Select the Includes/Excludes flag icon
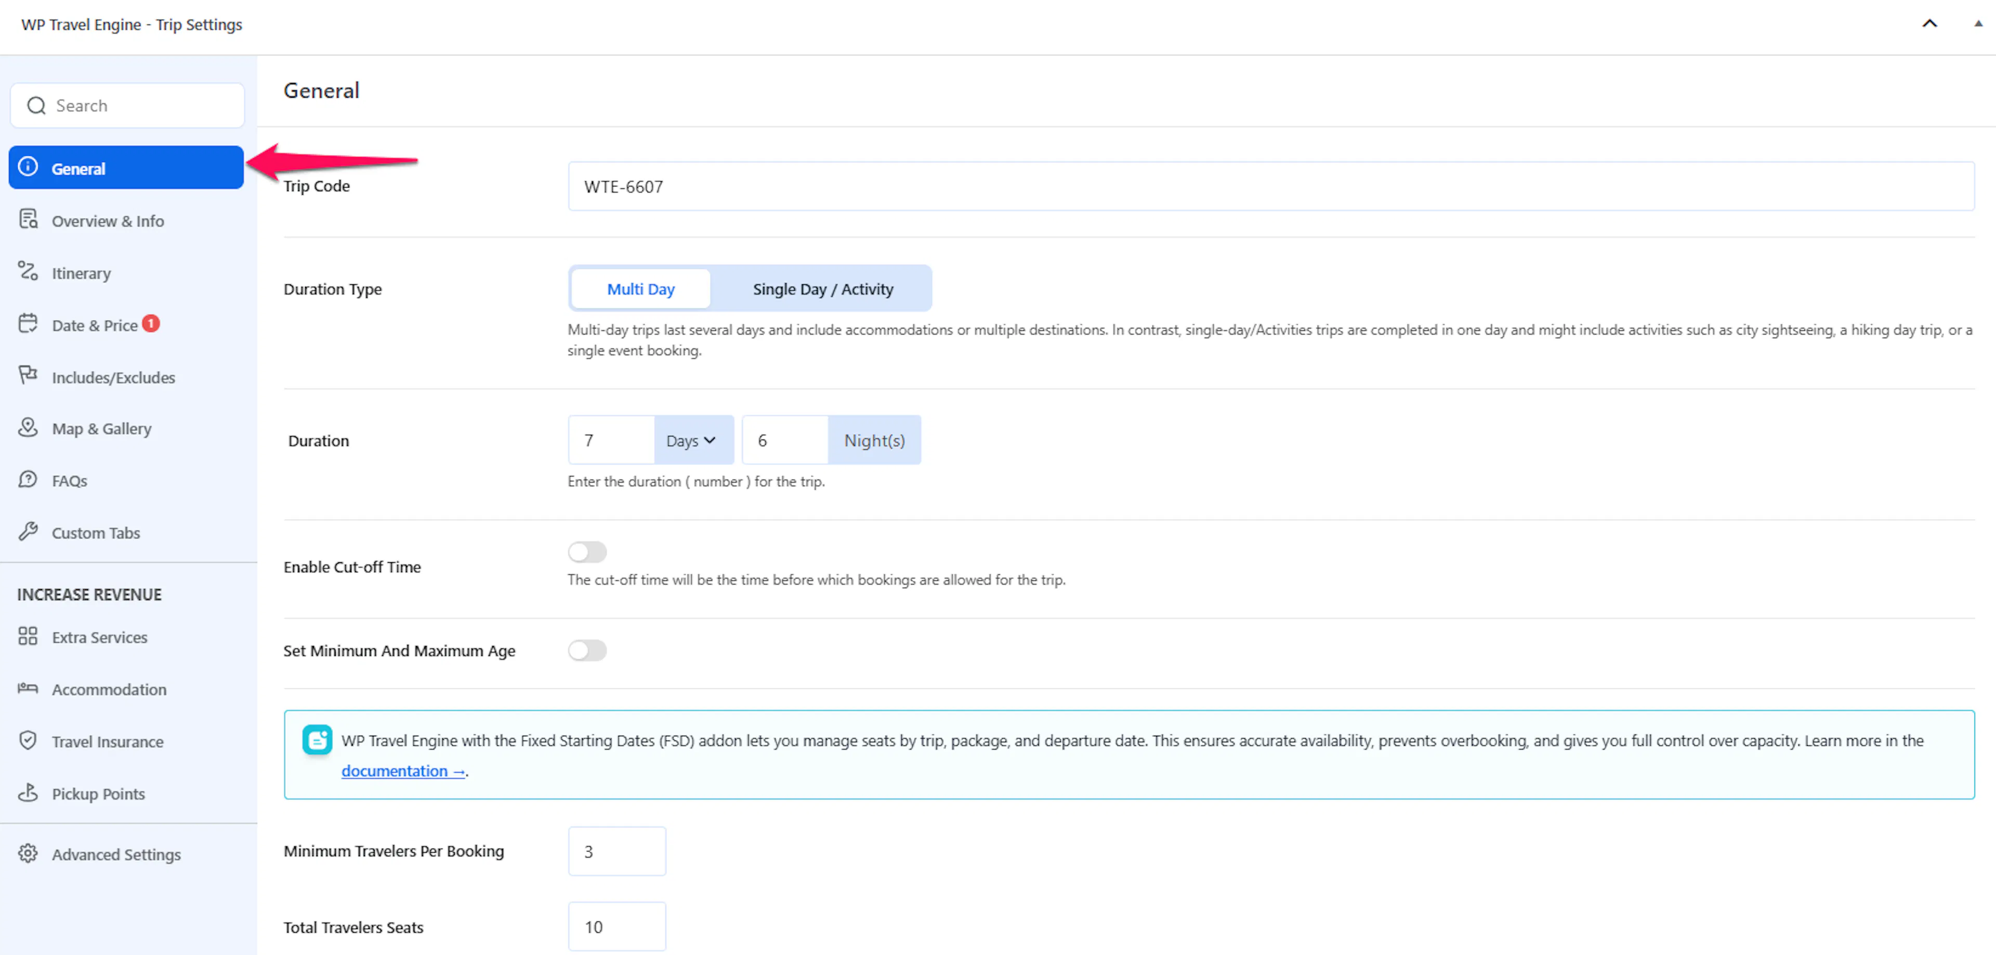This screenshot has width=1996, height=955. [28, 376]
